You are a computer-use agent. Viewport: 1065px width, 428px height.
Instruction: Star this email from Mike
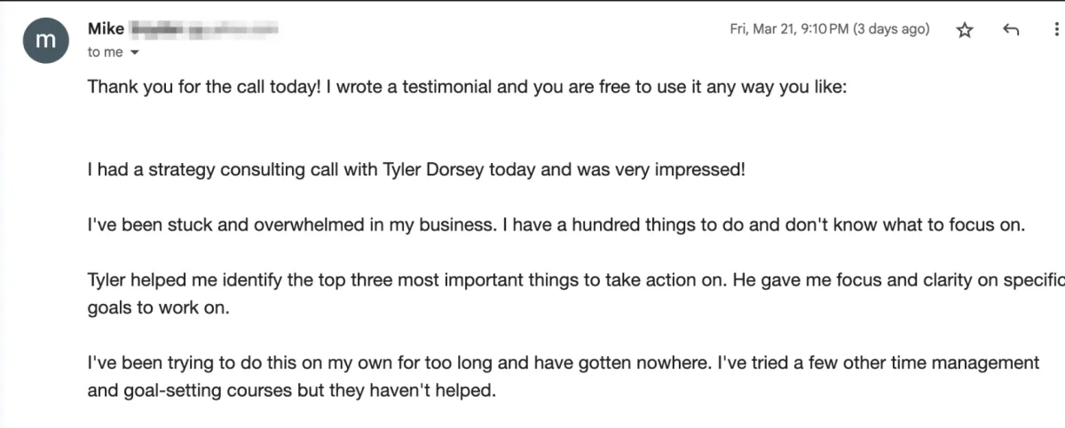tap(965, 30)
